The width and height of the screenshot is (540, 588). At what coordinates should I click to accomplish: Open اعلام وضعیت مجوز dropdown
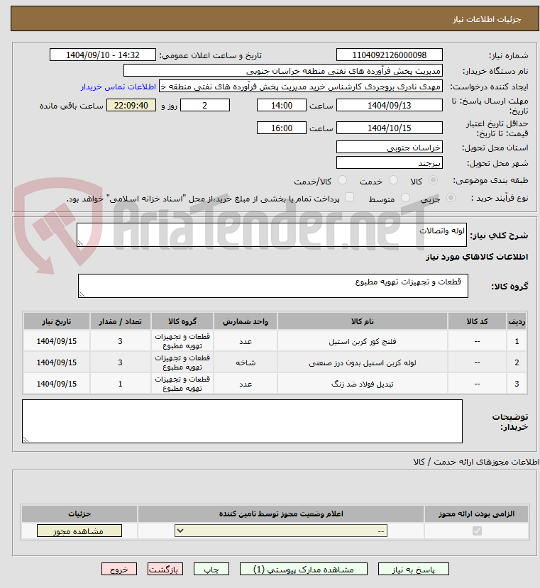pyautogui.click(x=281, y=531)
